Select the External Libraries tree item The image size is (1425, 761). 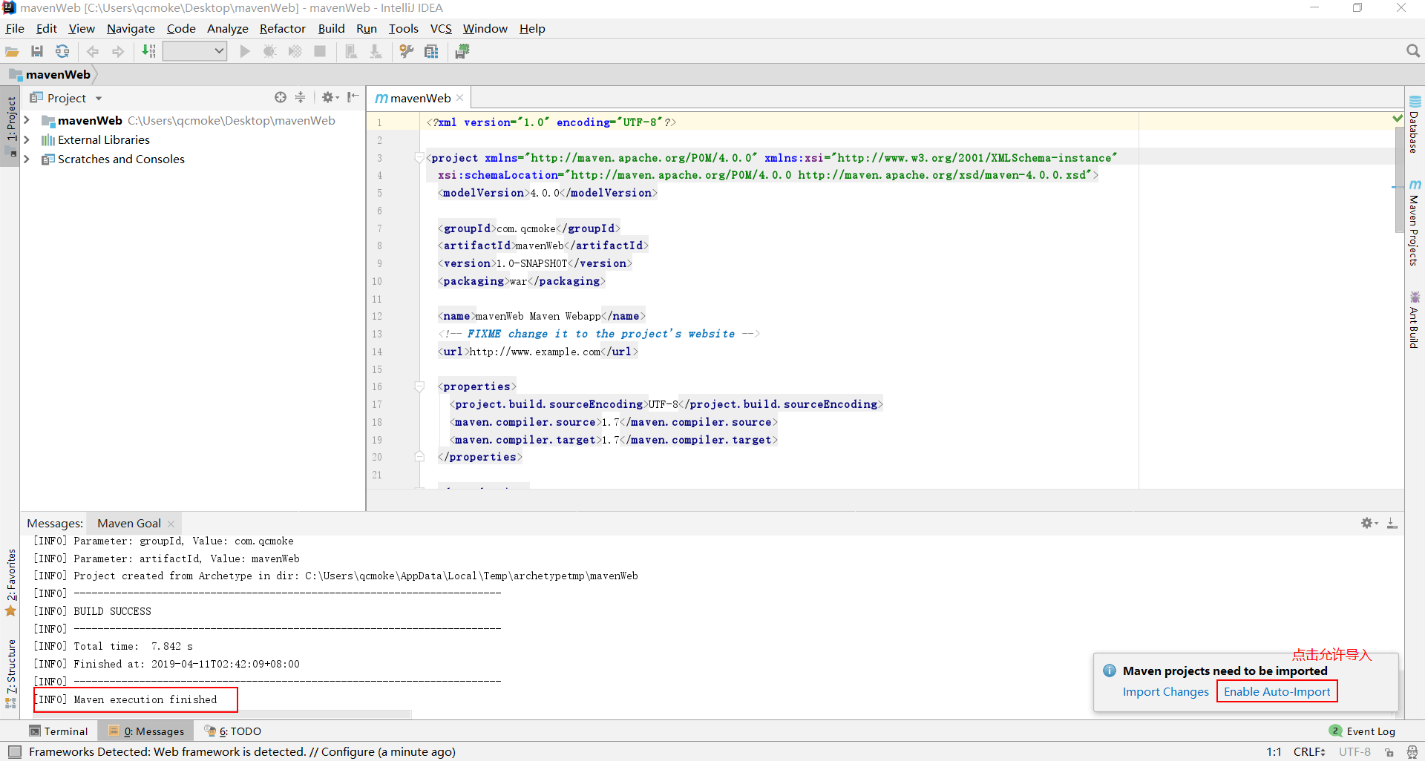(x=104, y=139)
